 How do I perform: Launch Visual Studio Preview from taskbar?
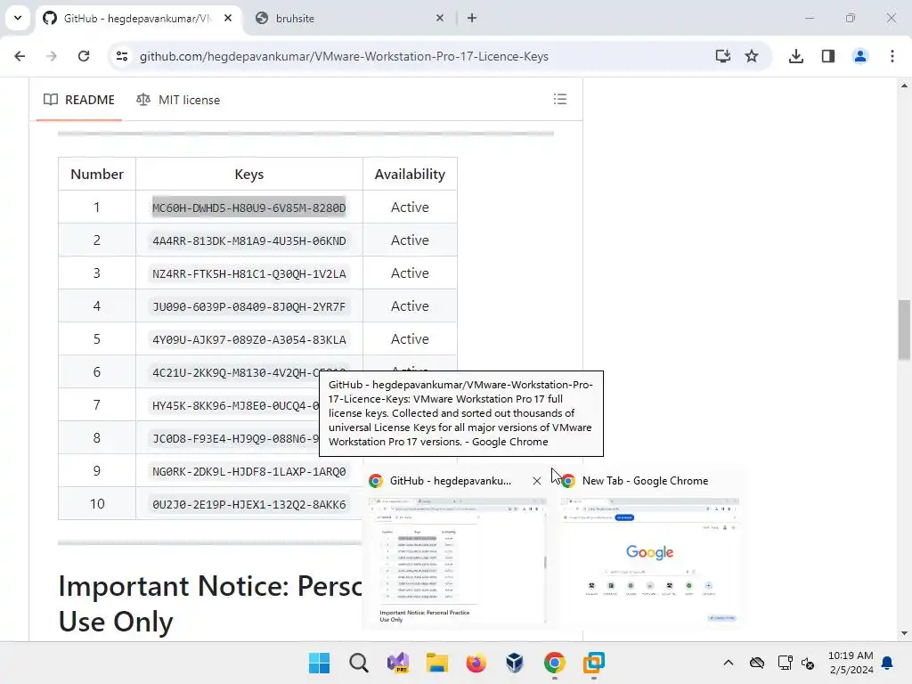click(398, 663)
